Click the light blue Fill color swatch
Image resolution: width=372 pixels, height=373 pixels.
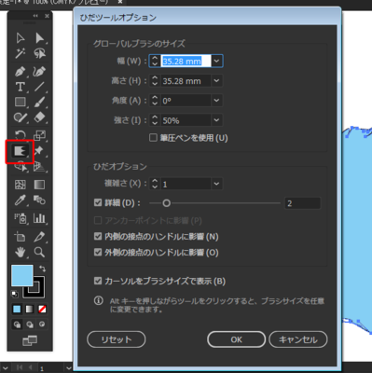[x=22, y=275]
